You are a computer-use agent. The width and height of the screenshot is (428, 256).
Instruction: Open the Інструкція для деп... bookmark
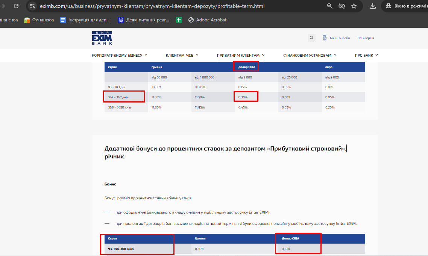(85, 20)
